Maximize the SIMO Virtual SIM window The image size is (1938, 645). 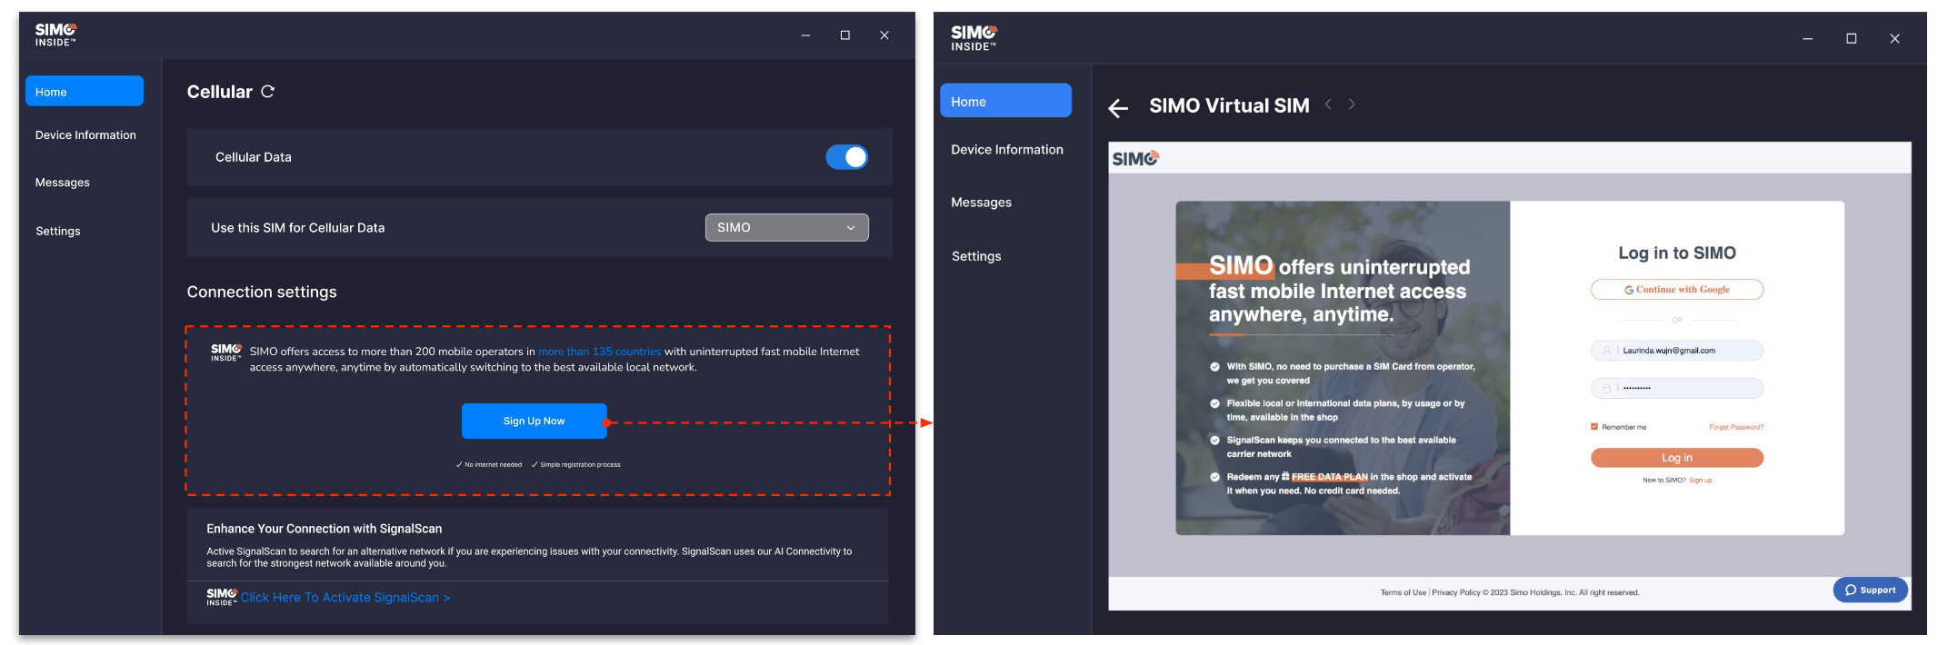[x=1852, y=39]
